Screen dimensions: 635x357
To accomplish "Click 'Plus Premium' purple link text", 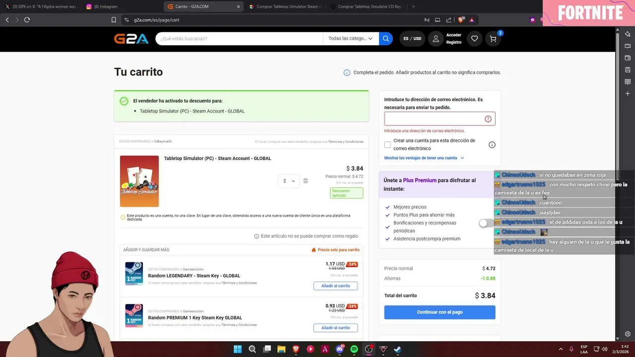I will pyautogui.click(x=420, y=180).
